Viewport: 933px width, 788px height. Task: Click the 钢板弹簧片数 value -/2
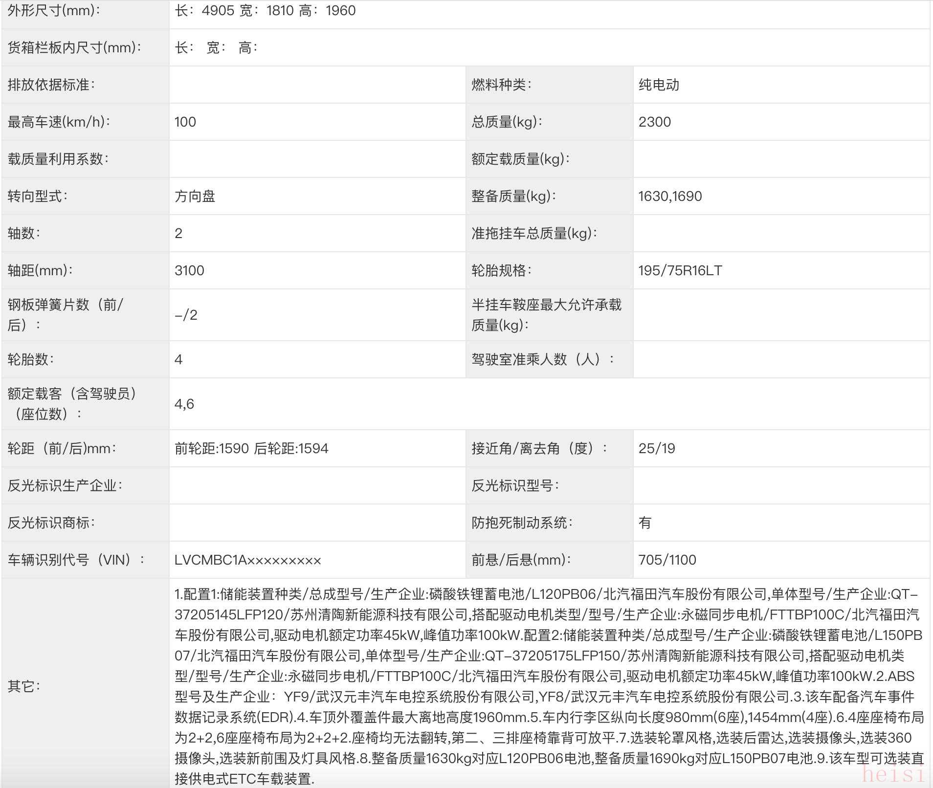[186, 315]
